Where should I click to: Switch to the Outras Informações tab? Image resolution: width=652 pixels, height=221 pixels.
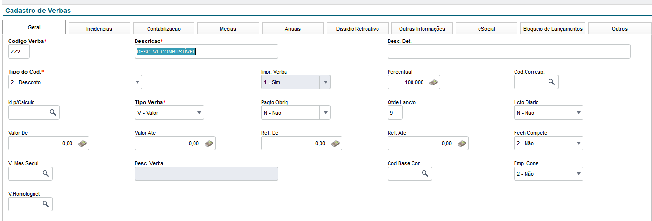422,29
